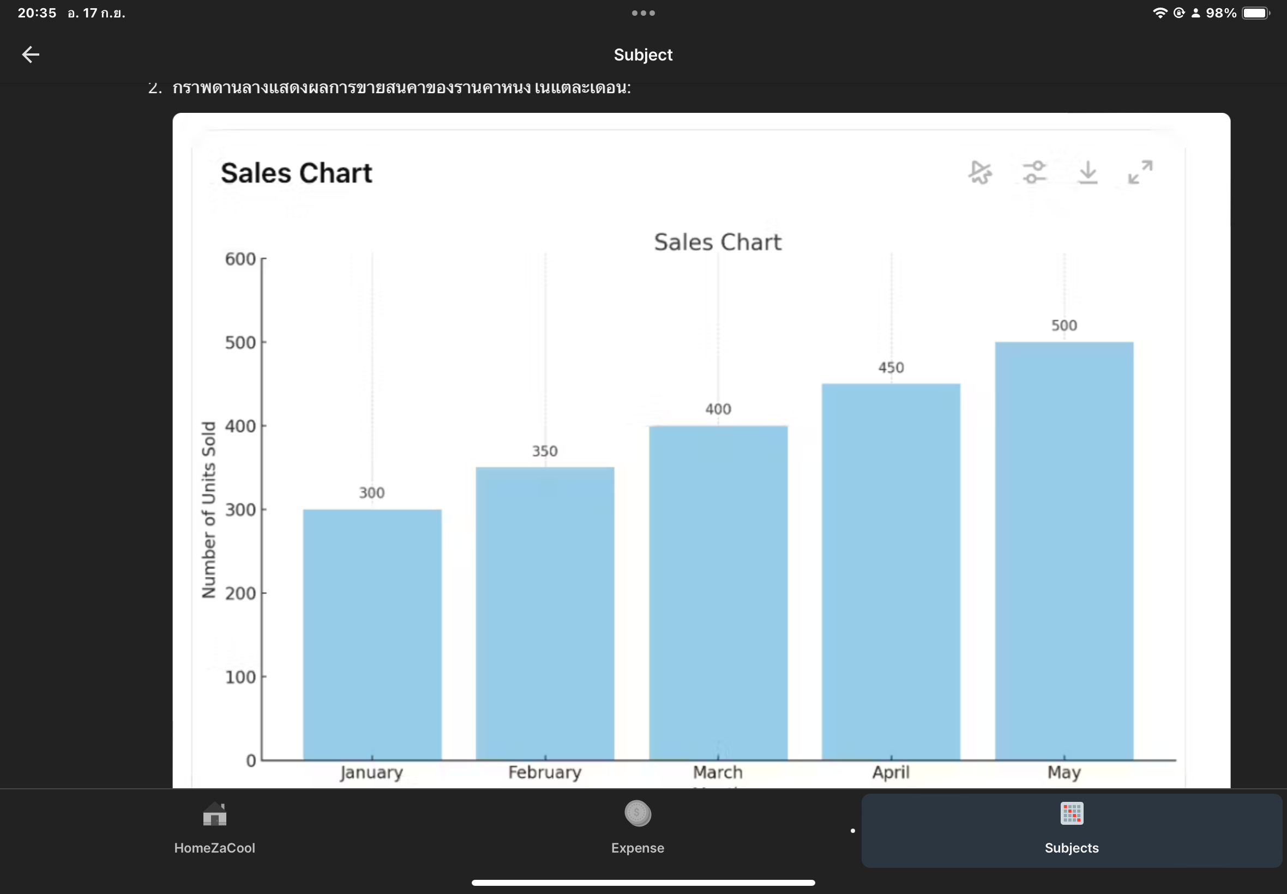Select the March sales bar

pos(718,593)
